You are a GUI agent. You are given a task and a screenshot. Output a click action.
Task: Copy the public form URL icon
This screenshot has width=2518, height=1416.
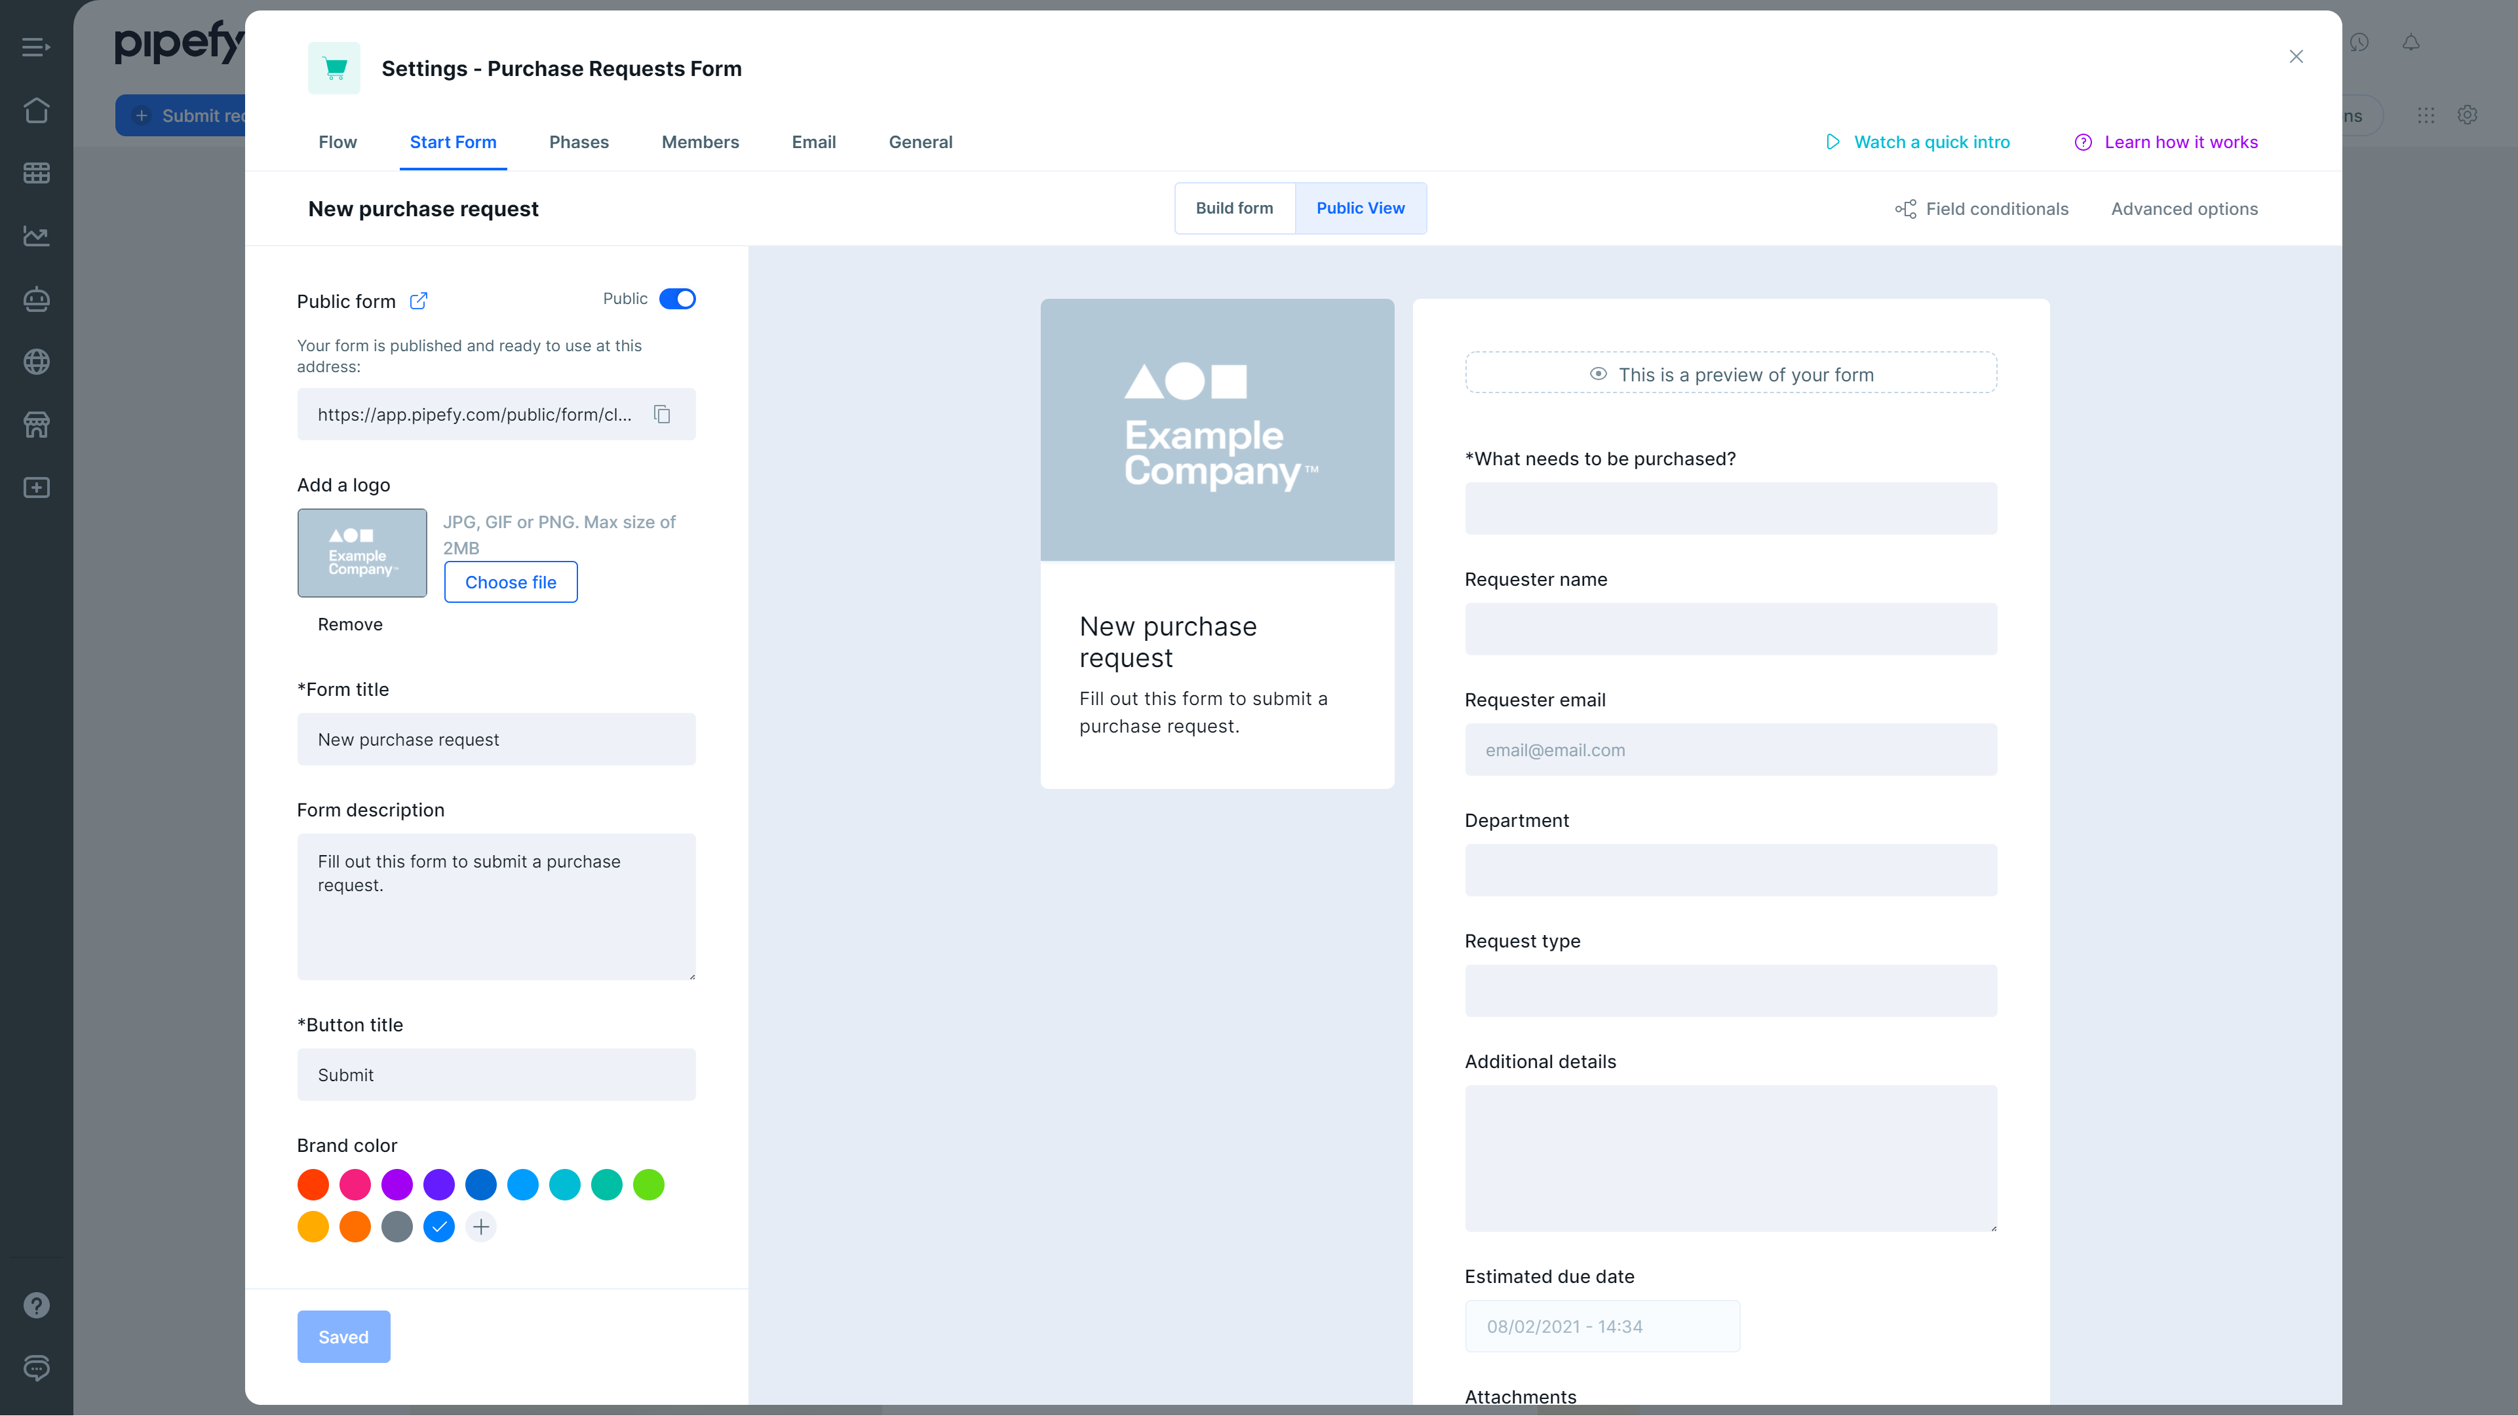[662, 414]
